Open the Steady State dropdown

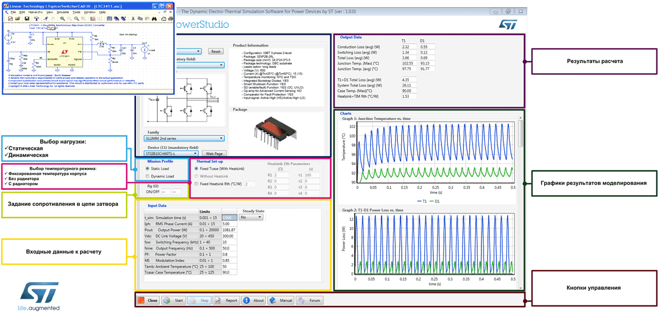click(252, 217)
